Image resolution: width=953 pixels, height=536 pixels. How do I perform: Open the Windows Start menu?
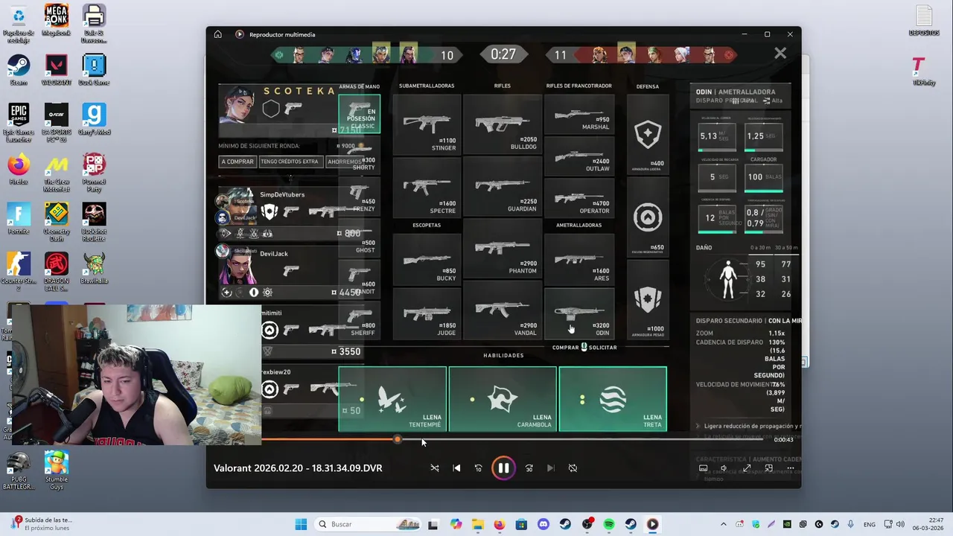(x=301, y=524)
